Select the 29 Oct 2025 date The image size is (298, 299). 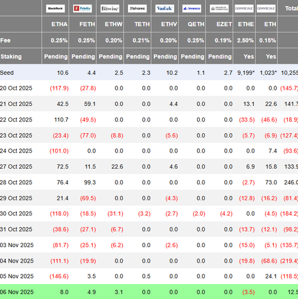click(x=16, y=198)
